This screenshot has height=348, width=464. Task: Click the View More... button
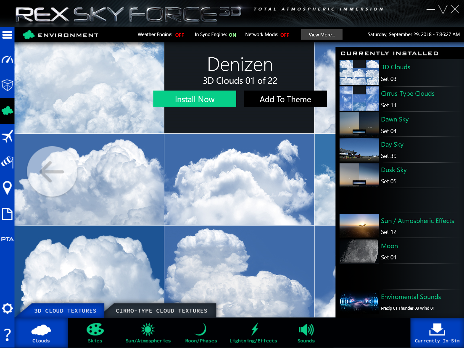click(322, 34)
